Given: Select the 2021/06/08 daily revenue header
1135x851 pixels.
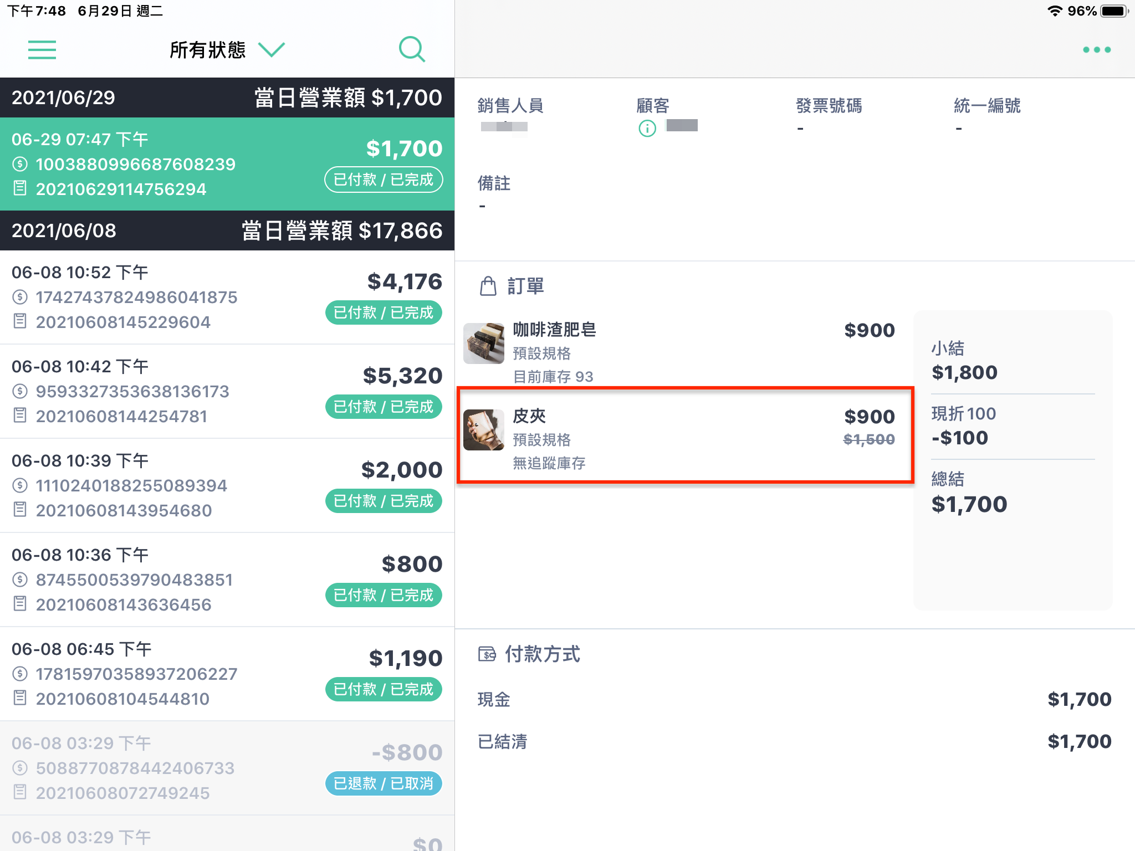Looking at the screenshot, I should (x=227, y=230).
